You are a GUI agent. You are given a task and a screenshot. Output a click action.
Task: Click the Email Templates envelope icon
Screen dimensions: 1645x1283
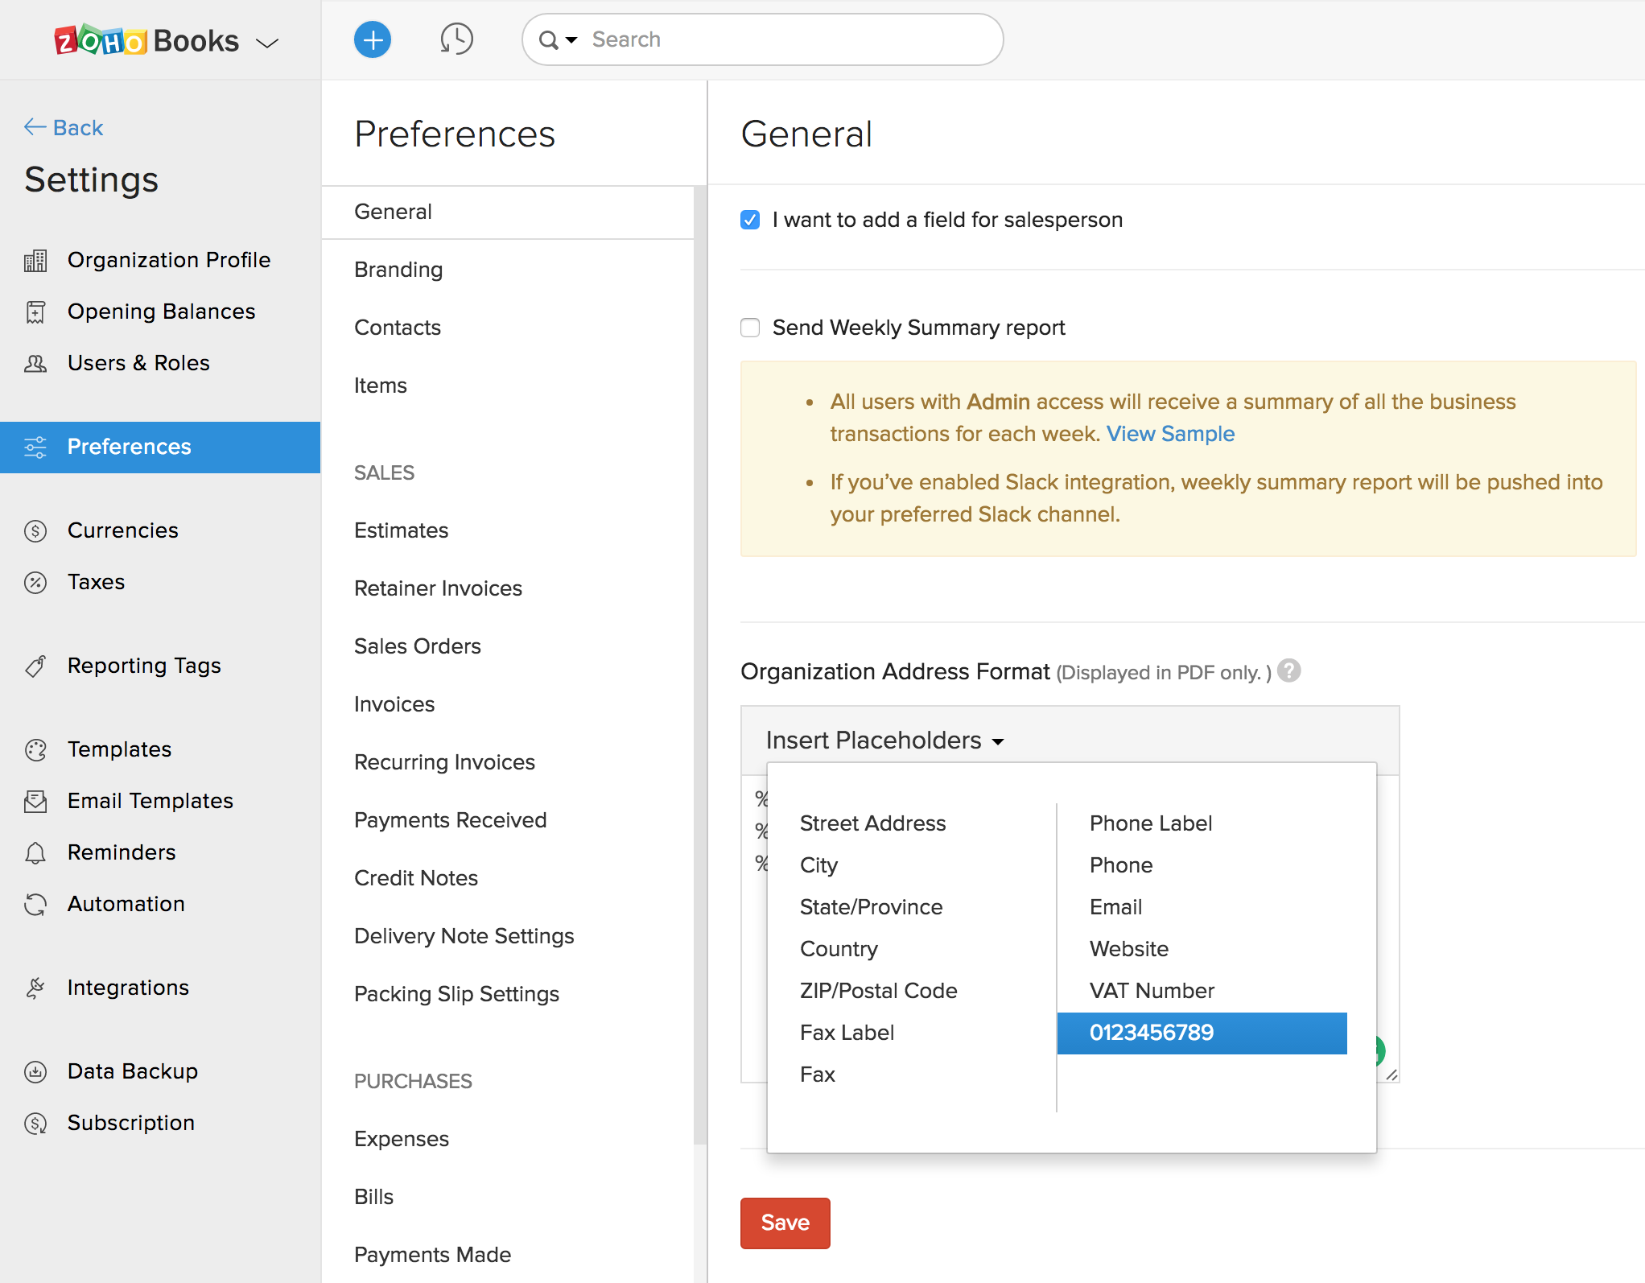(x=35, y=802)
